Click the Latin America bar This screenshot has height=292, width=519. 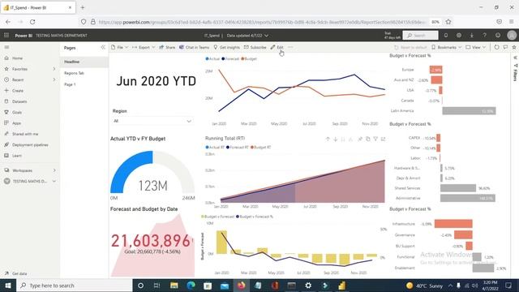(469, 111)
